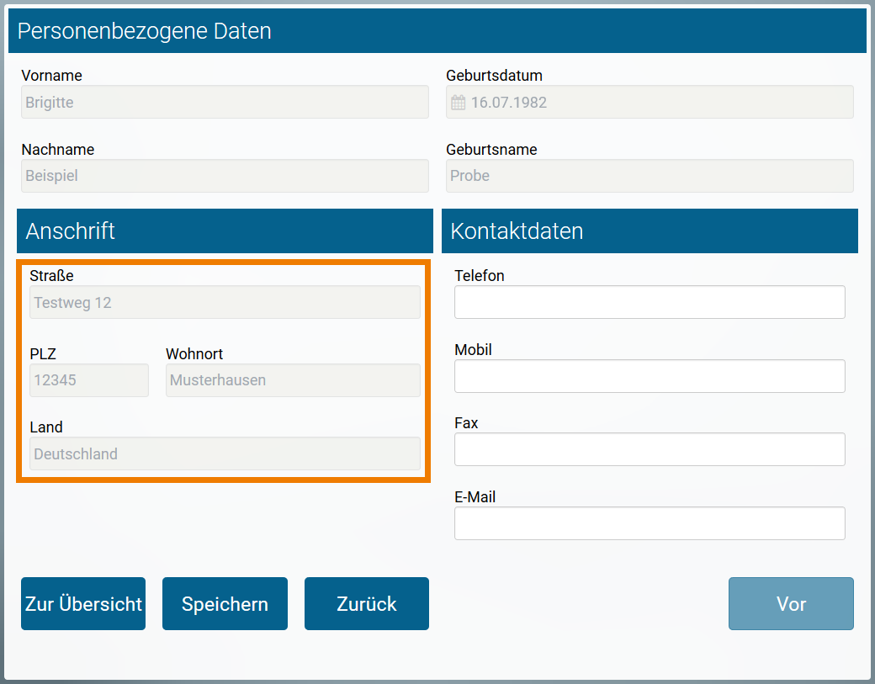The image size is (875, 684).
Task: Click the E-Mail input field
Action: [x=650, y=523]
